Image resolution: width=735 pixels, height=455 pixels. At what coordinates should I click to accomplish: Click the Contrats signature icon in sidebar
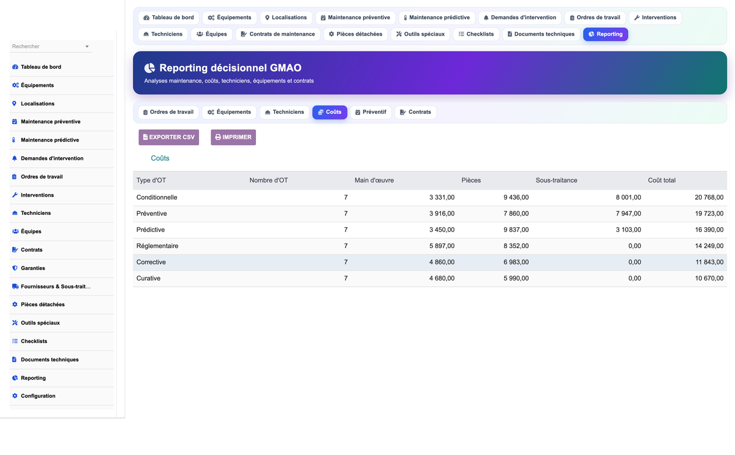click(15, 250)
